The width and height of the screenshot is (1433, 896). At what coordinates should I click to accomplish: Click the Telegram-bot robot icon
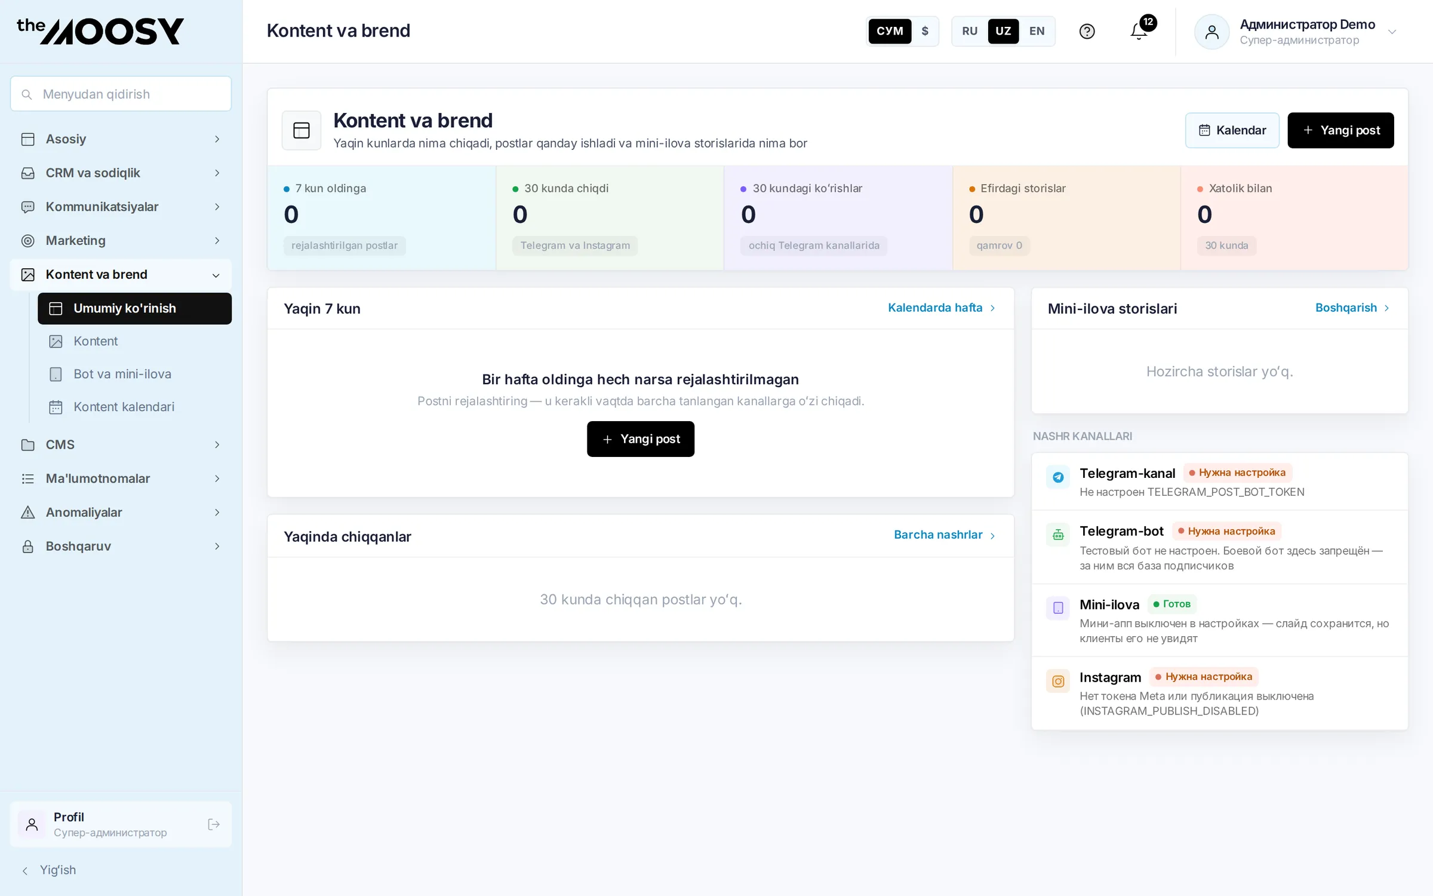coord(1058,535)
